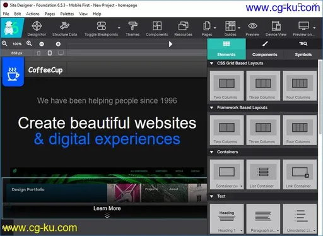Open the Palettes menu
323x236 pixels.
point(67,14)
